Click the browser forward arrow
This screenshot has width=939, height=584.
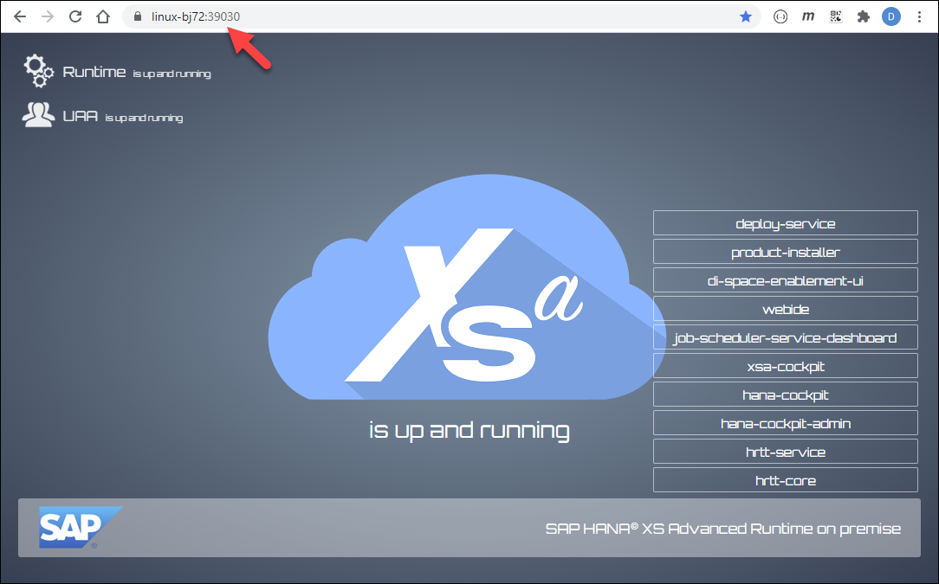click(48, 16)
